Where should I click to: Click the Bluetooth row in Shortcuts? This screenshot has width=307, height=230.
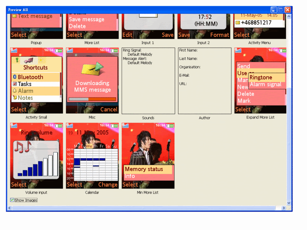pyautogui.click(x=36, y=77)
